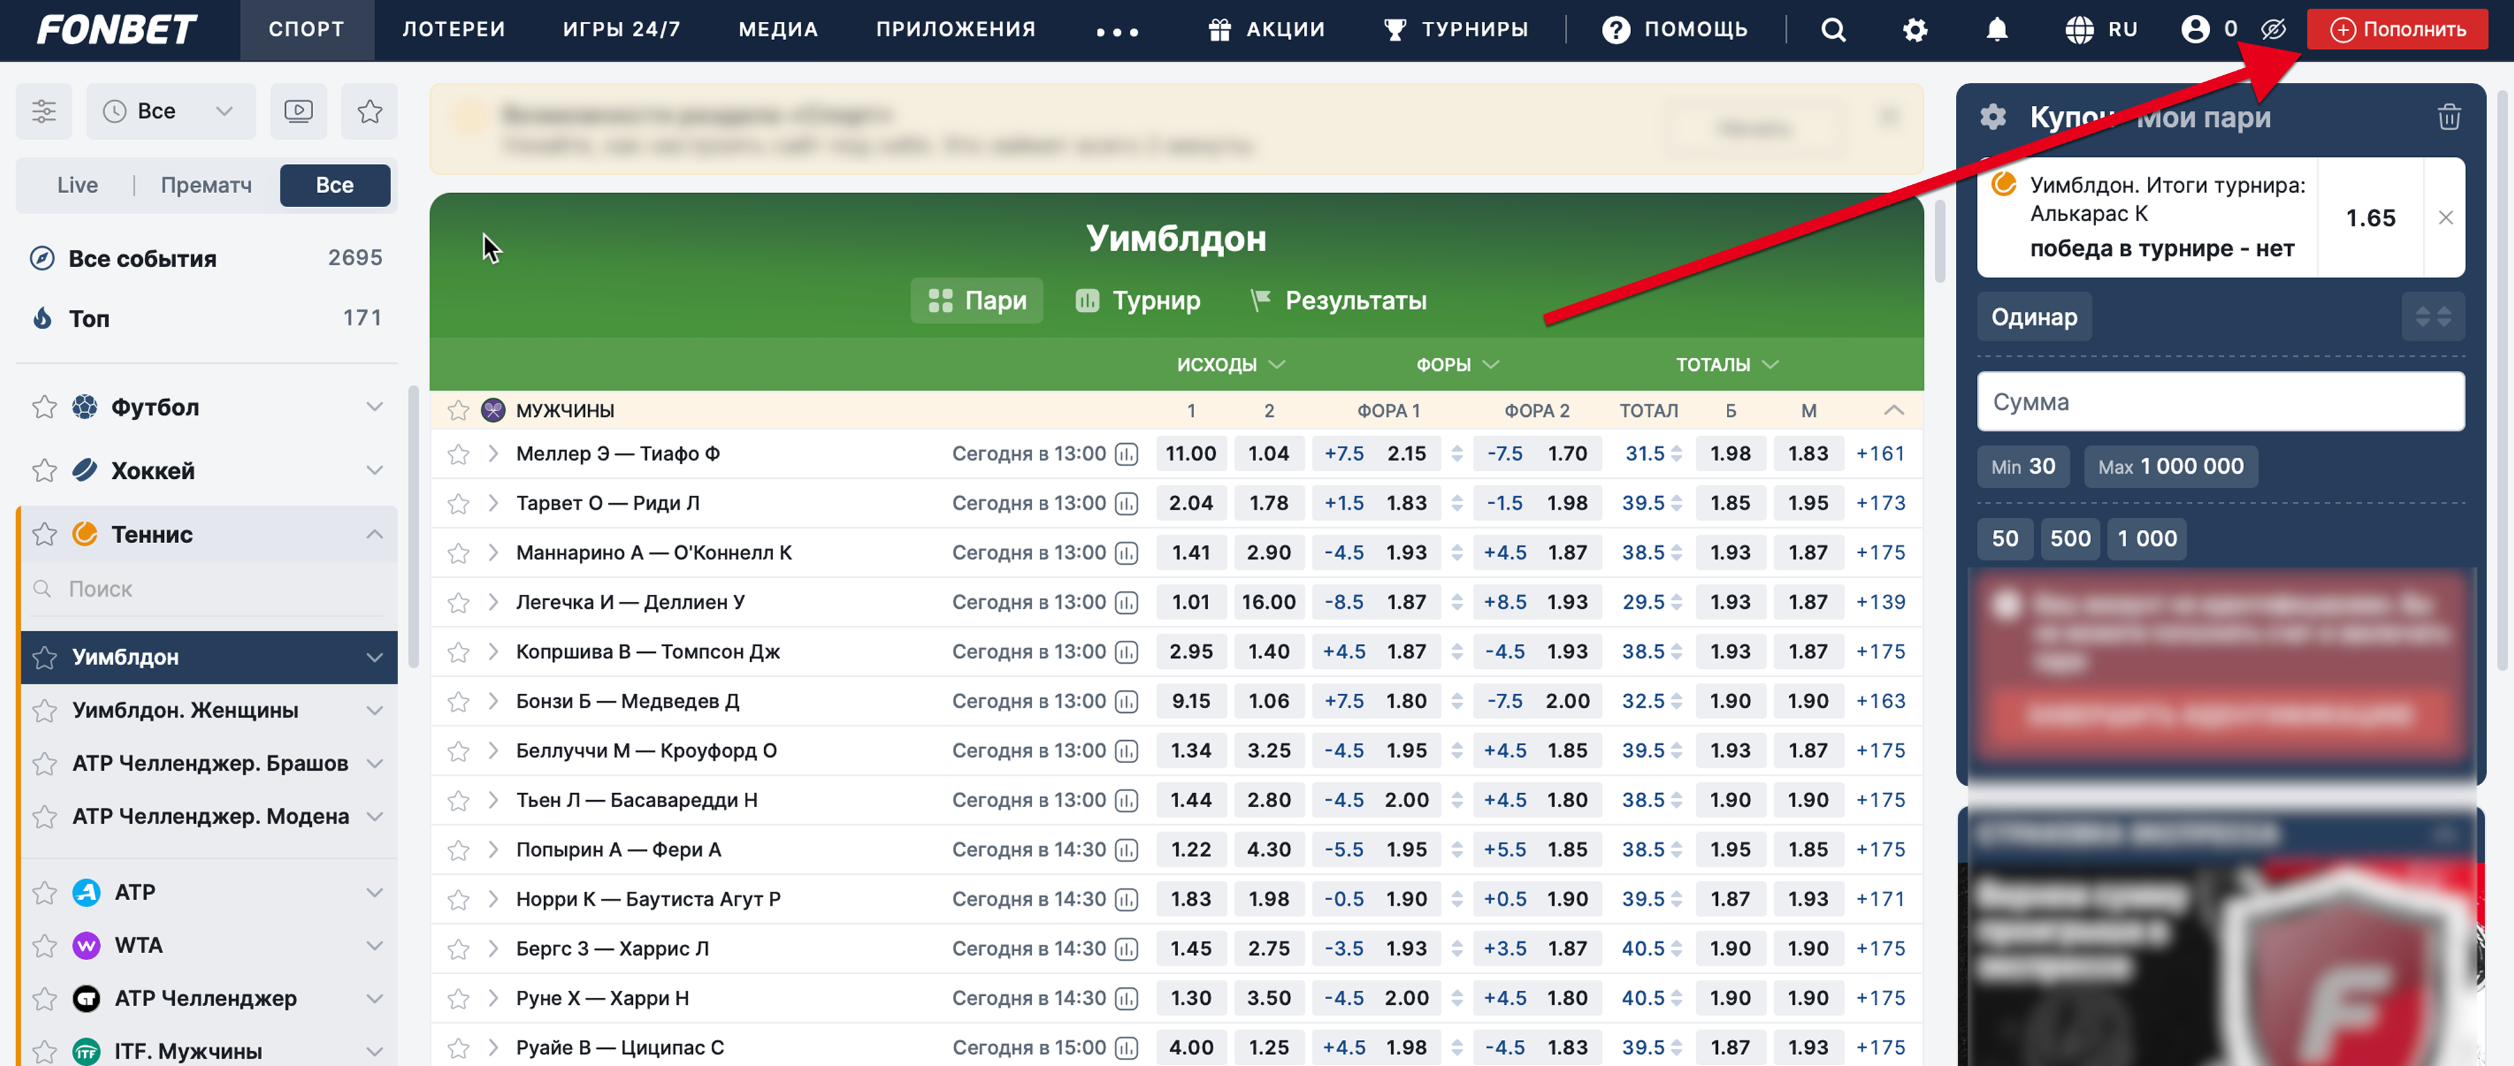Open the Все time filter dropdown
The image size is (2514, 1066).
click(171, 111)
